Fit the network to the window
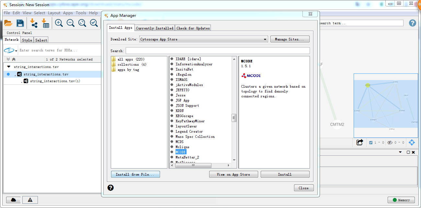Screen dimensions: 421x208 pyautogui.click(x=82, y=23)
